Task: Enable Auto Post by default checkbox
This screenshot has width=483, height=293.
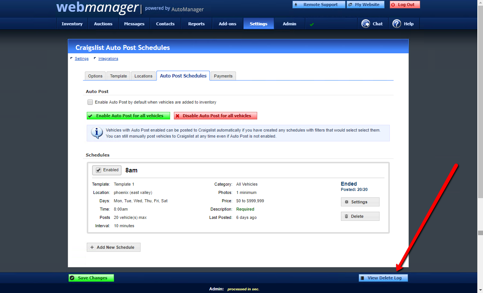Action: (90, 102)
